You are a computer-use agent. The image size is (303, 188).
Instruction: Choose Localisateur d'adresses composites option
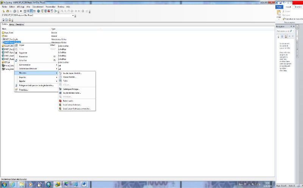click(x=77, y=109)
